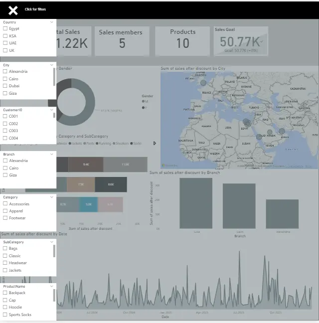Check Headwear subcategory
The image size is (319, 323).
(5, 263)
